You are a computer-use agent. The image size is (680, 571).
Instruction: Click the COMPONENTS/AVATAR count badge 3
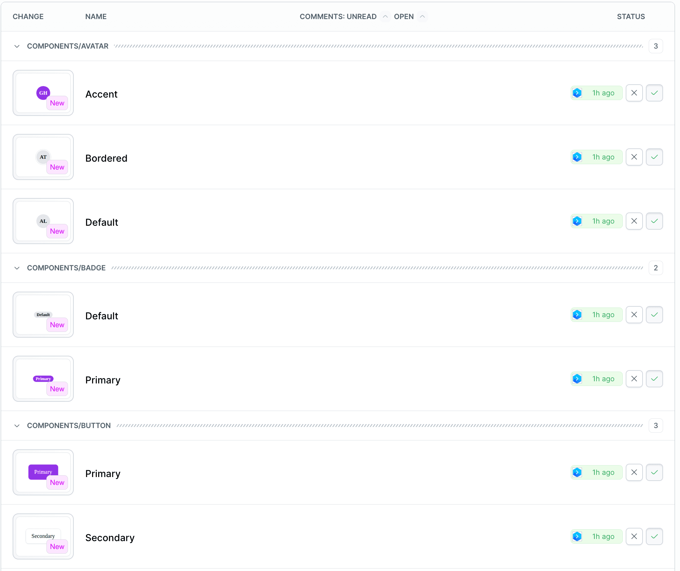click(x=656, y=46)
